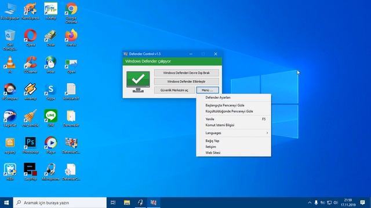
Task: Launch Firefox from the desktop
Action: pos(71,37)
